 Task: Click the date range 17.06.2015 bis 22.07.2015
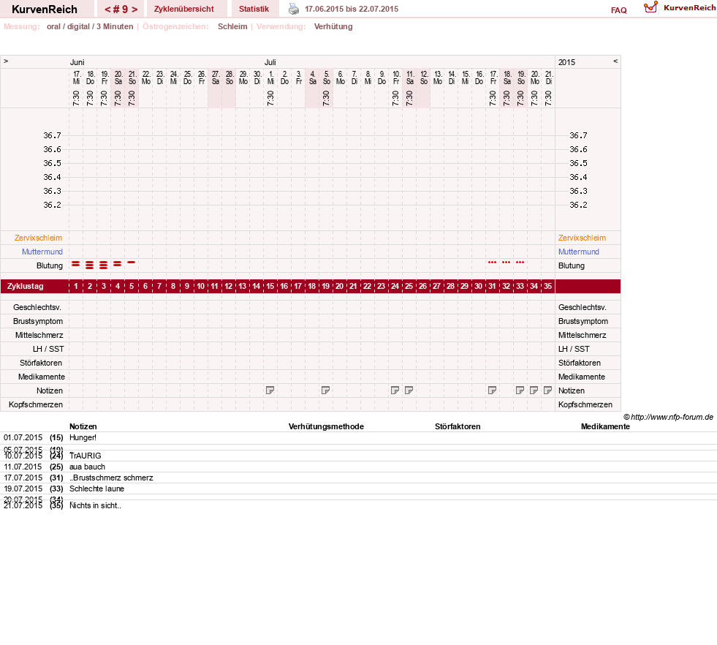point(352,9)
